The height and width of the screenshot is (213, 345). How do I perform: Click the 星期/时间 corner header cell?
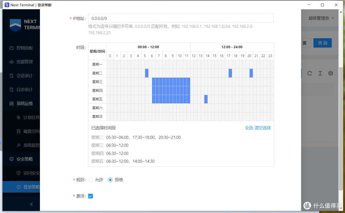pyautogui.click(x=97, y=51)
